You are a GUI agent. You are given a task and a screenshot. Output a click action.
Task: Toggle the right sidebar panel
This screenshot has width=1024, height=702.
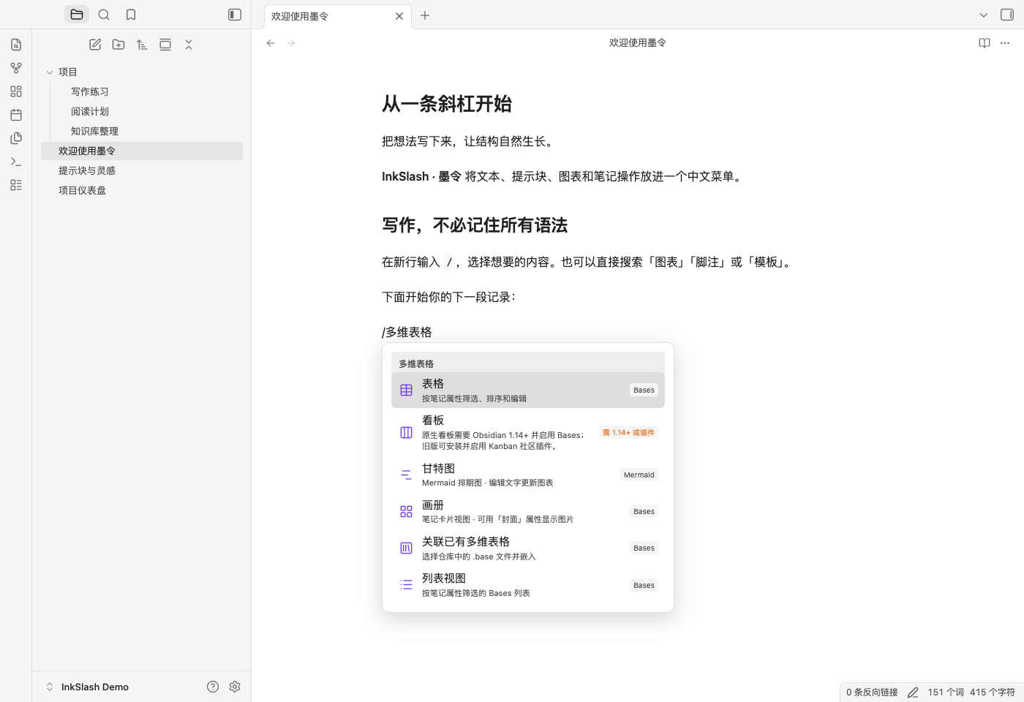(1007, 15)
